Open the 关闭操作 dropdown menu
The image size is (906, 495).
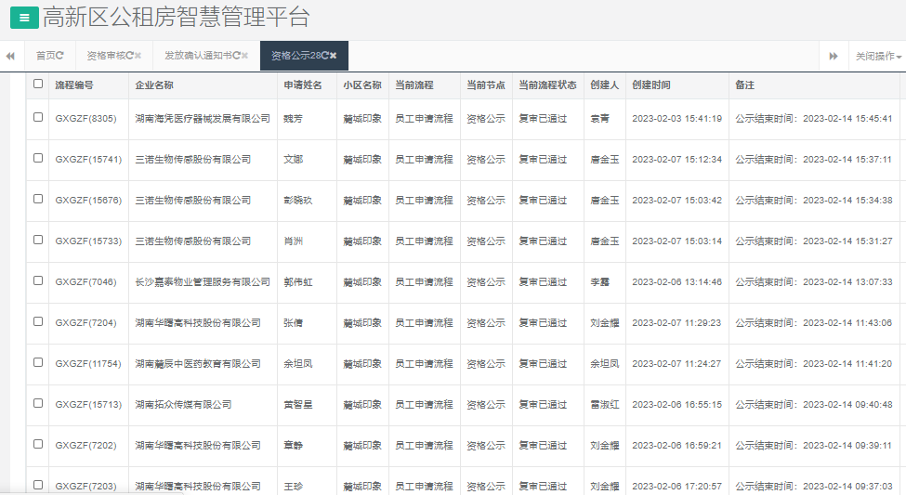(878, 56)
